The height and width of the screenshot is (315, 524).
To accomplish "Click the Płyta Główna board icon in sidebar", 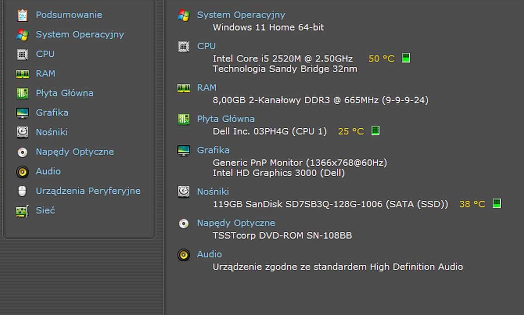I will (22, 93).
